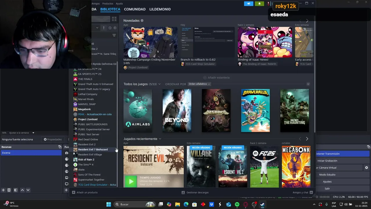Open Spotify from the taskbar

237,204
